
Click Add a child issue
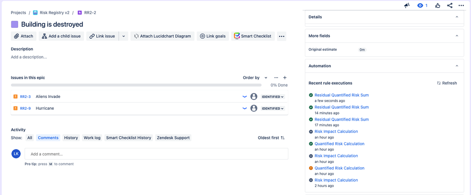61,36
